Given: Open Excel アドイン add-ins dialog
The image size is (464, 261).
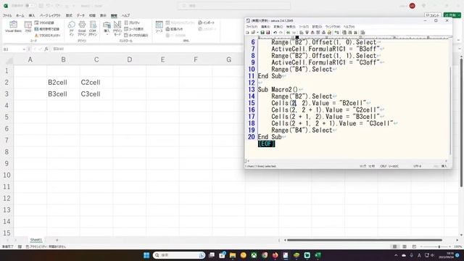Looking at the screenshot, I should pos(82,28).
